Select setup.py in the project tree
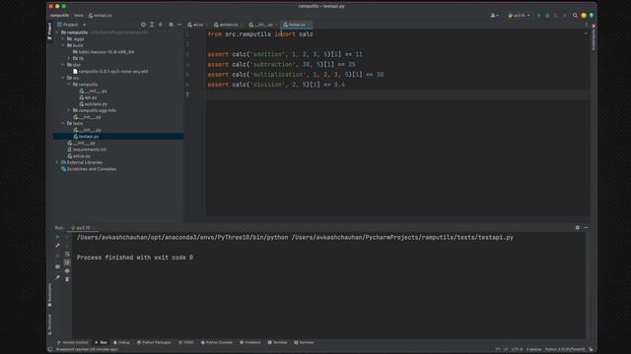631x354 pixels. click(x=79, y=155)
